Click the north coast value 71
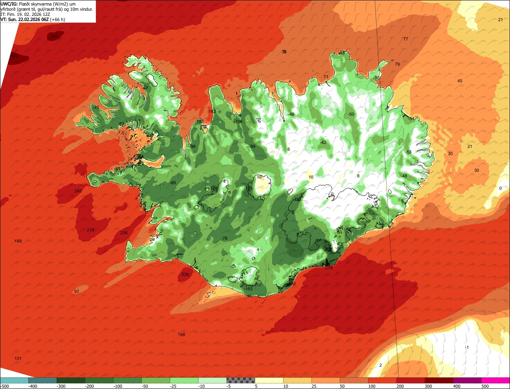Screen dimensions: 510x389 [x=326, y=77]
